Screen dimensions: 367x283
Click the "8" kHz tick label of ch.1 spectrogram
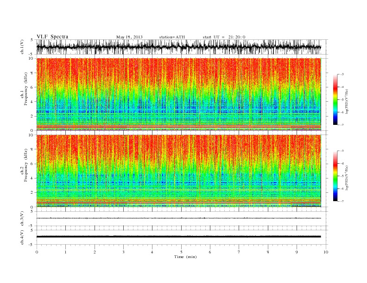(x=32, y=73)
